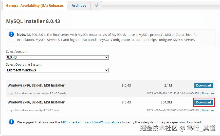
Task: Download the 2.1M web community MSI installer
Action: coord(204,86)
